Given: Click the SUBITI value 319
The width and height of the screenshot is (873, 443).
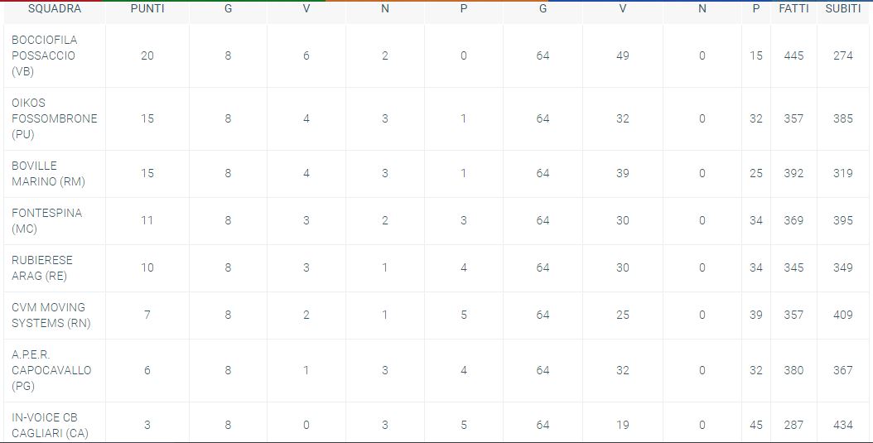Looking at the screenshot, I should (x=843, y=173).
